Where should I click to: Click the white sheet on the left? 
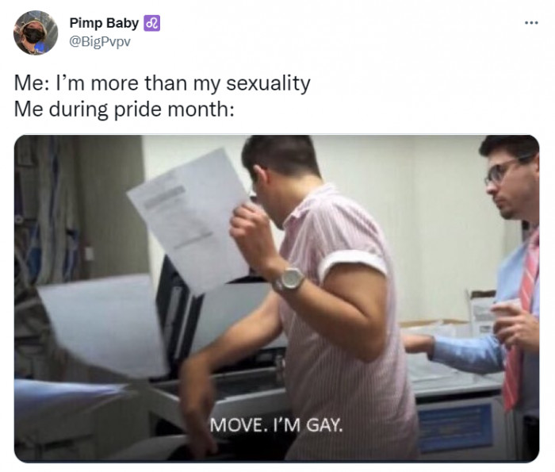pyautogui.click(x=102, y=326)
